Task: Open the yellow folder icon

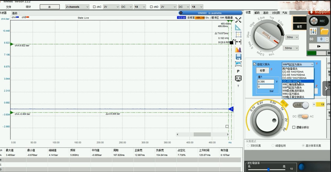Action: (x=324, y=31)
